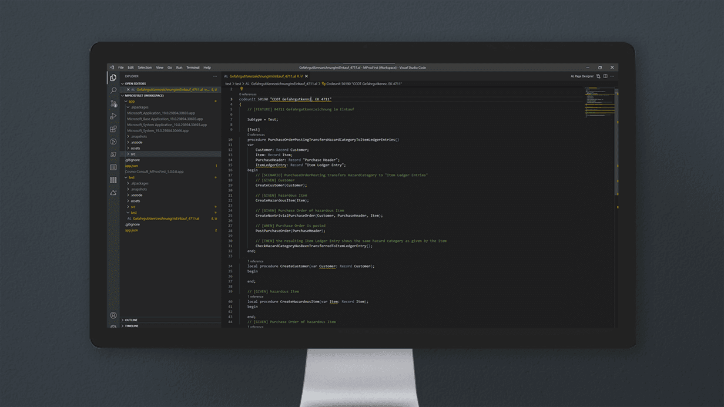Click the Split Editor Right icon

tap(605, 76)
